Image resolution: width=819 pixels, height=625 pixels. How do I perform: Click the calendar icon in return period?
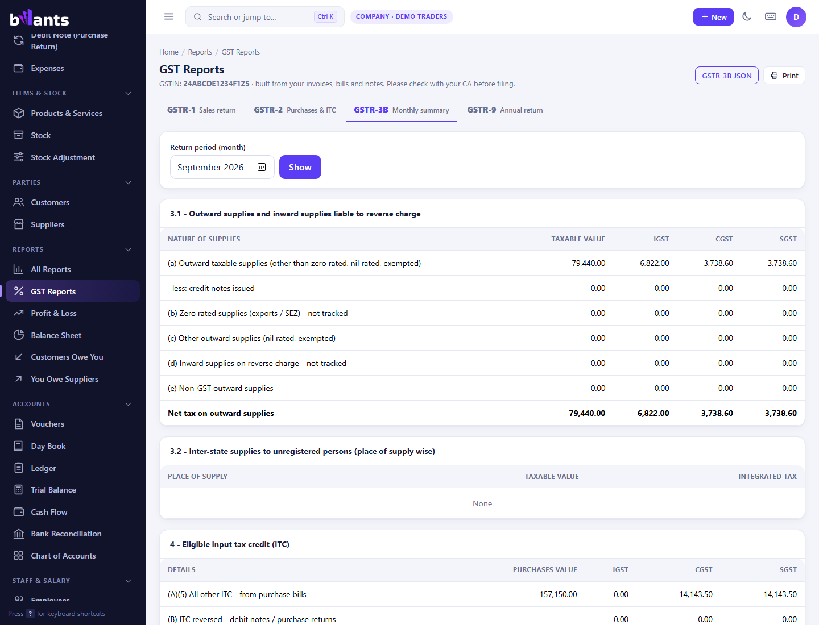coord(262,167)
